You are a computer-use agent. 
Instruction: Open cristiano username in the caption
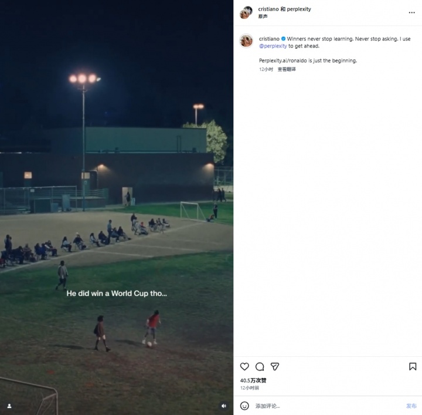coord(269,39)
